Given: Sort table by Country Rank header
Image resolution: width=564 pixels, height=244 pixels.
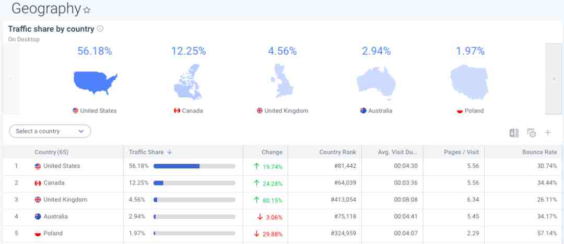Looking at the screenshot, I should [337, 152].
